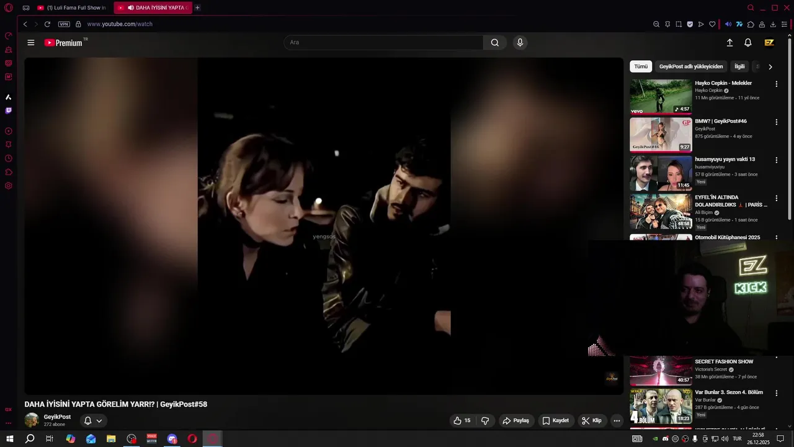Screen dimensions: 794x447
Task: Mute tab with blue speaker icon
Action: tap(728, 24)
